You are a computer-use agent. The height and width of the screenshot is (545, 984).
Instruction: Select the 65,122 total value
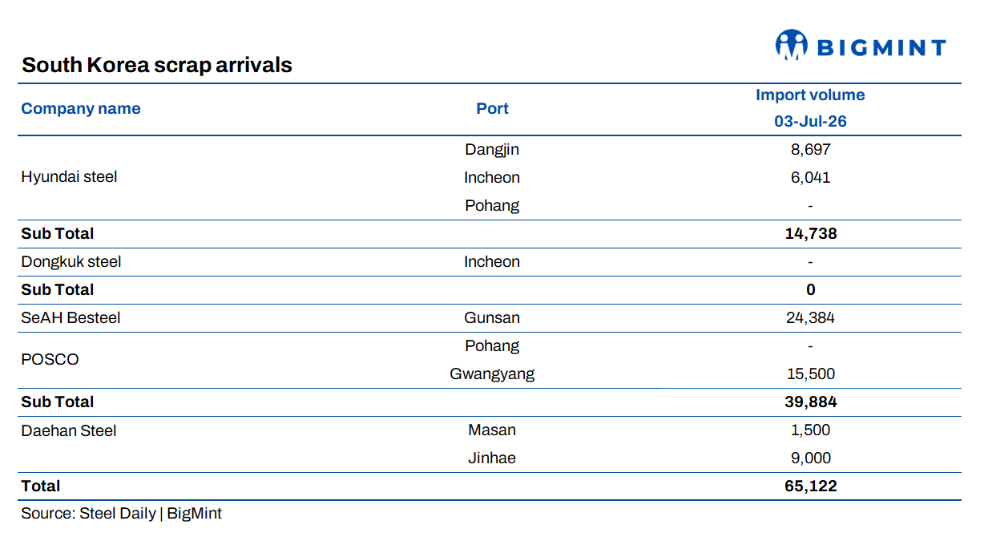click(x=810, y=486)
